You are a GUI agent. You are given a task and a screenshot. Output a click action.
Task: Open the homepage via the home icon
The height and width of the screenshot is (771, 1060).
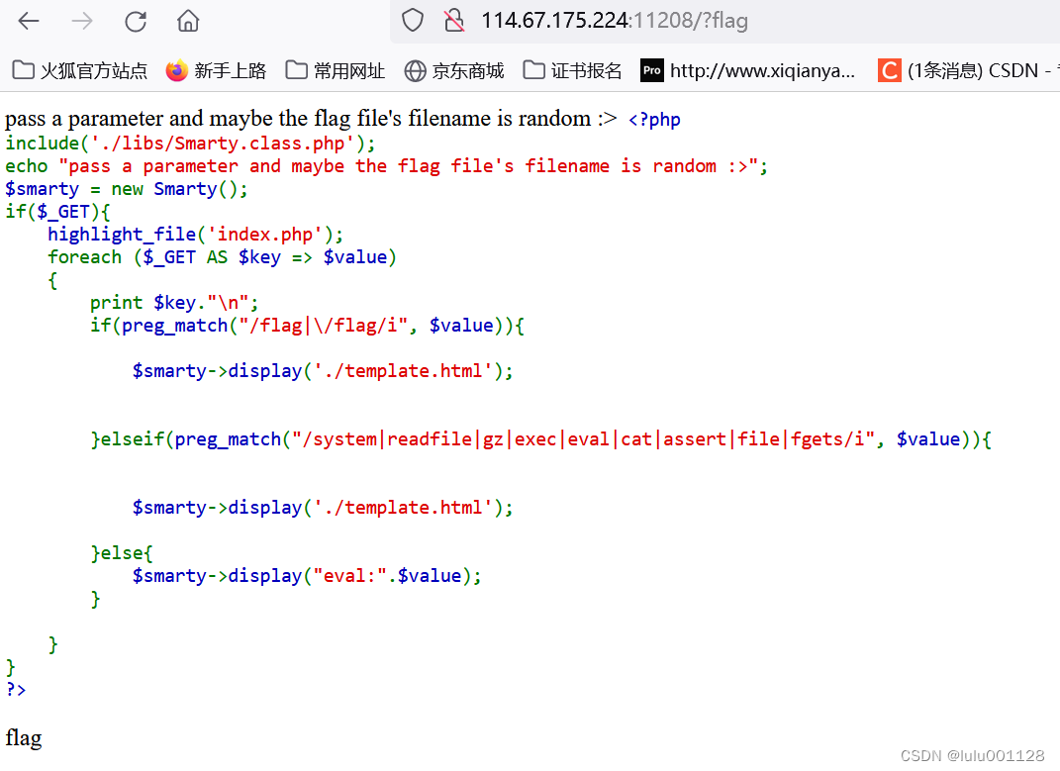pos(187,20)
